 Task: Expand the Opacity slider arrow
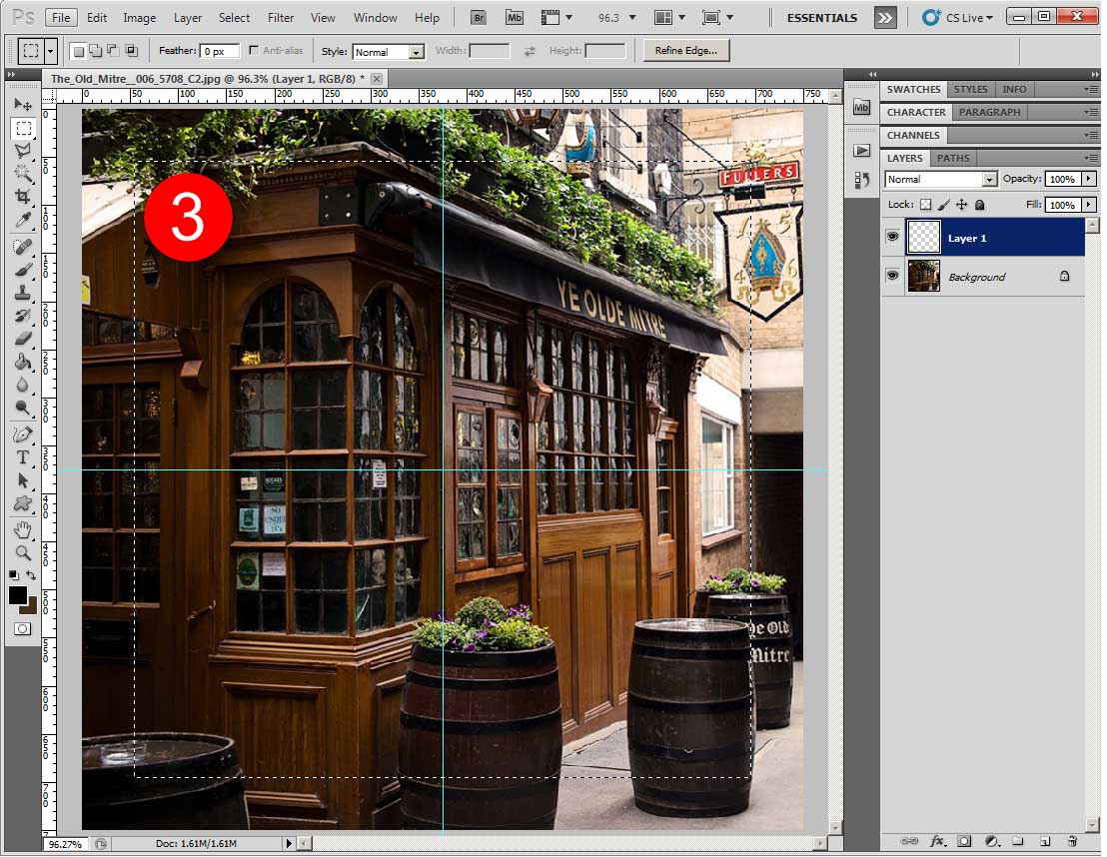point(1088,180)
